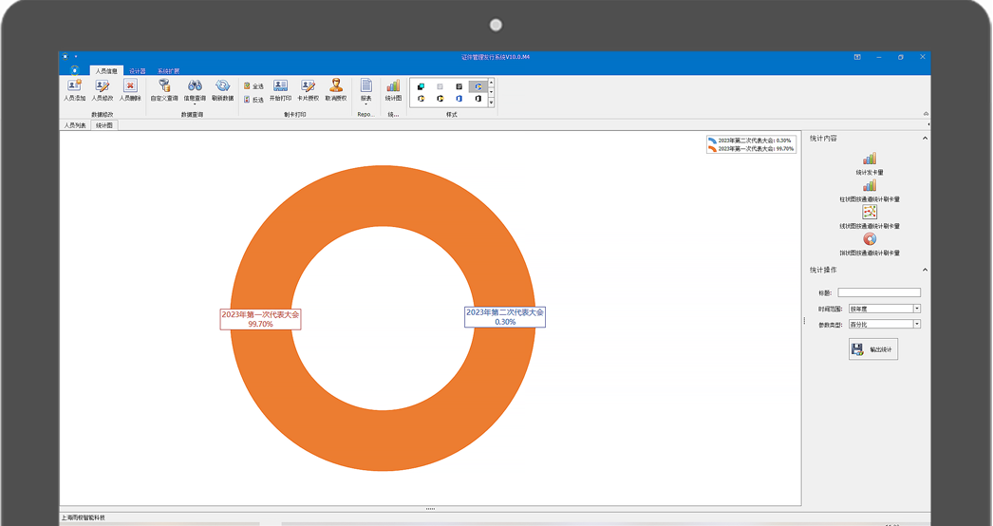Click the ribbon display options icon in title bar
Image resolution: width=993 pixels, height=526 pixels.
857,57
